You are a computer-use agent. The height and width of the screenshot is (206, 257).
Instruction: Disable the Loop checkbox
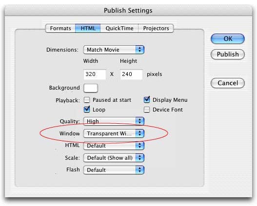click(x=87, y=110)
